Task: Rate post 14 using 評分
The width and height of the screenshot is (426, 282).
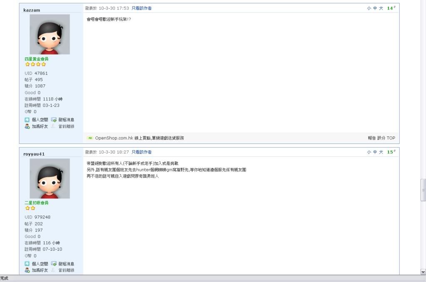Action: pyautogui.click(x=381, y=138)
